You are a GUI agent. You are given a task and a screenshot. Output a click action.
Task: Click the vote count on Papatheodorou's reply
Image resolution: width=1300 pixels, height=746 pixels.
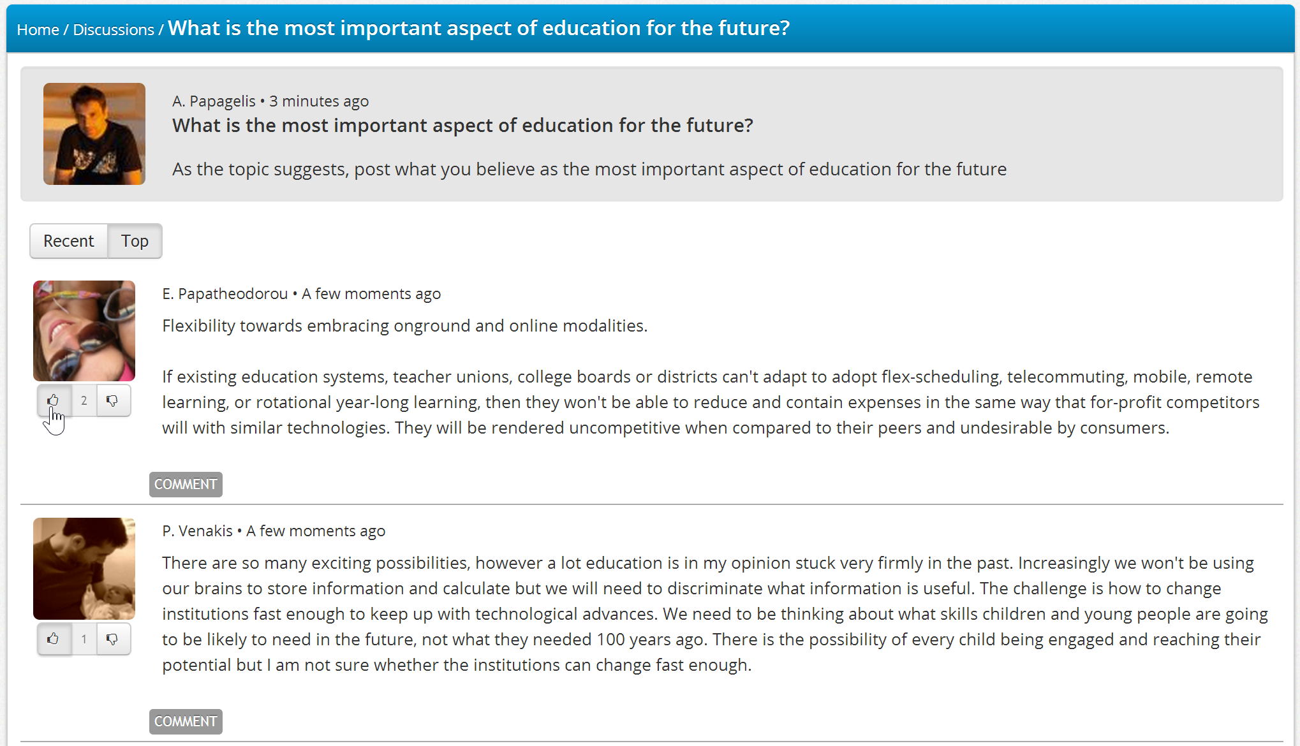(x=84, y=400)
